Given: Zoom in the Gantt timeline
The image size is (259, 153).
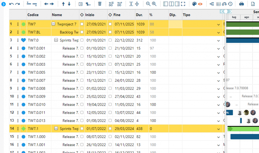Looking at the screenshot, I should coord(154,4).
